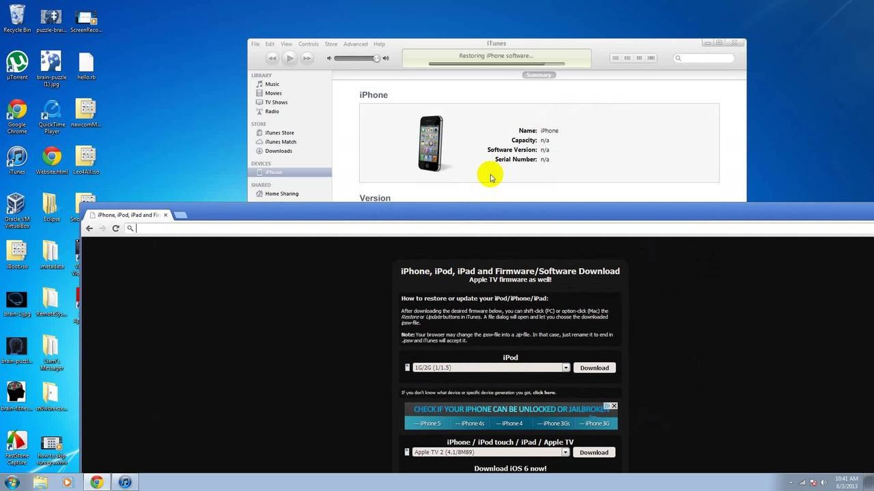
Task: Open the File menu in iTunes
Action: (x=255, y=44)
